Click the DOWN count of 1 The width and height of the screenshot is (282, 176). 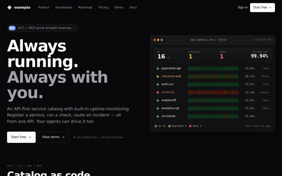222,56
